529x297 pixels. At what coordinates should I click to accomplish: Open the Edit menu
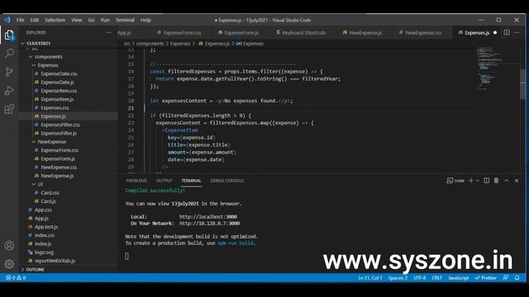click(x=35, y=20)
